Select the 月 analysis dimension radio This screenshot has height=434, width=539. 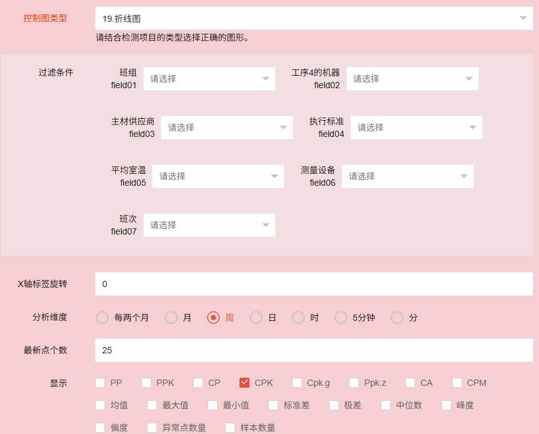[171, 318]
